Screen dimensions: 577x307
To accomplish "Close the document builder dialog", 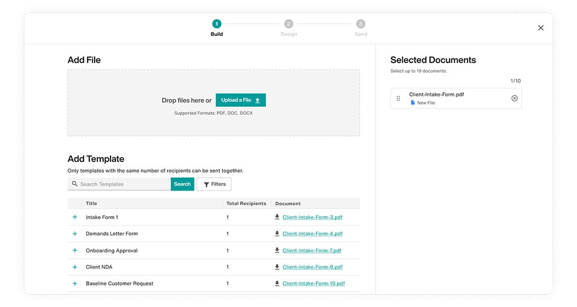I will coord(540,28).
